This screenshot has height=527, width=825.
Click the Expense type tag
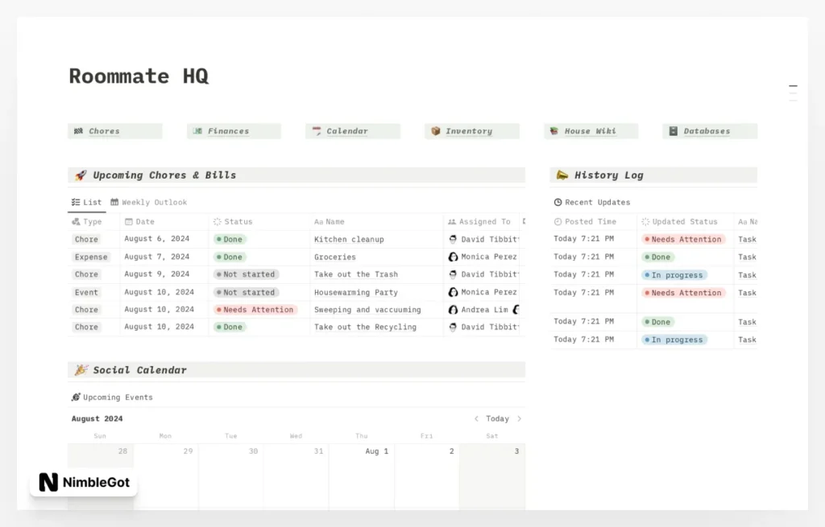click(90, 257)
